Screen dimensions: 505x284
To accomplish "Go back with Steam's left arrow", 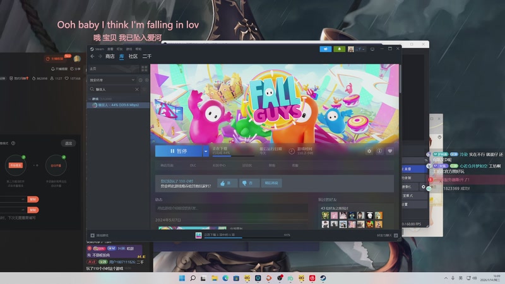I will [x=92, y=56].
